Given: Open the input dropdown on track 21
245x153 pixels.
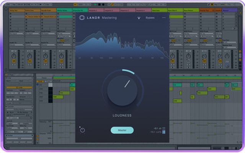Looking at the screenshot, I should click(x=191, y=34).
